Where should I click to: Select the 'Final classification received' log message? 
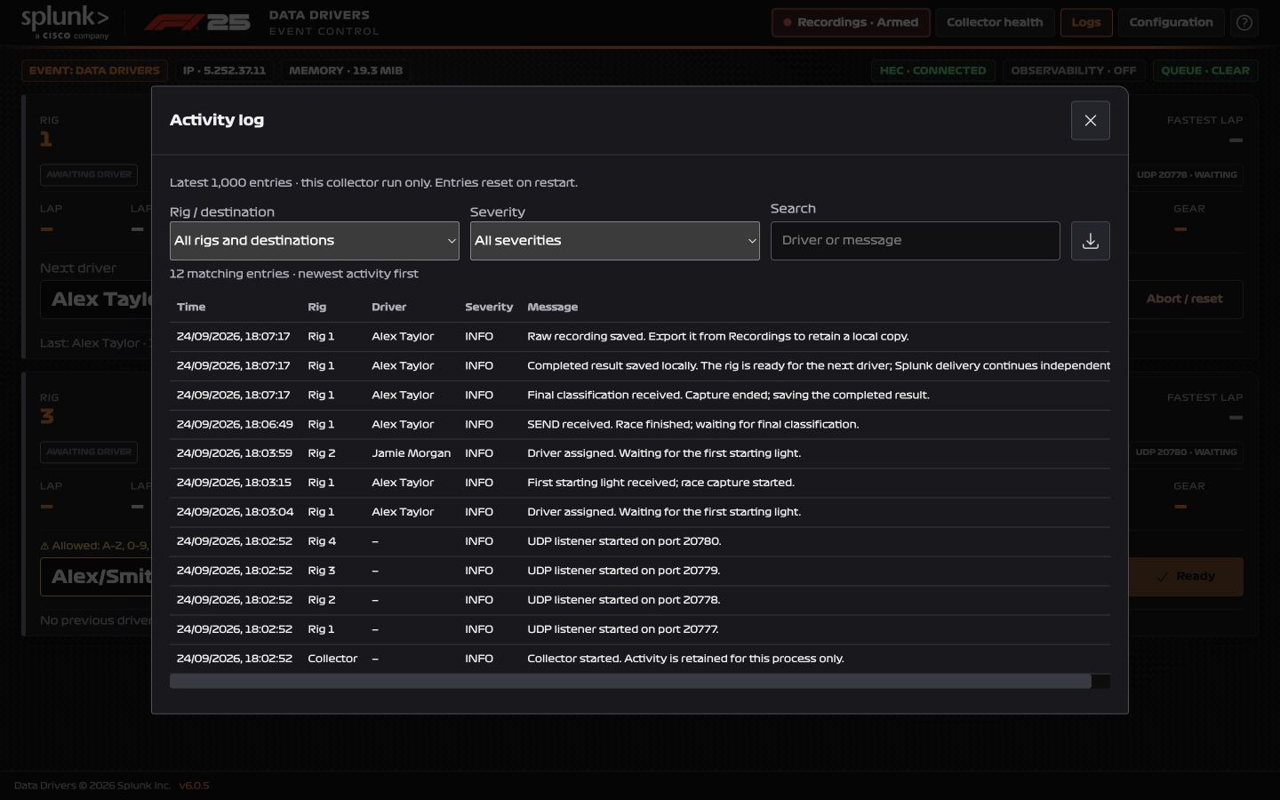pos(728,396)
